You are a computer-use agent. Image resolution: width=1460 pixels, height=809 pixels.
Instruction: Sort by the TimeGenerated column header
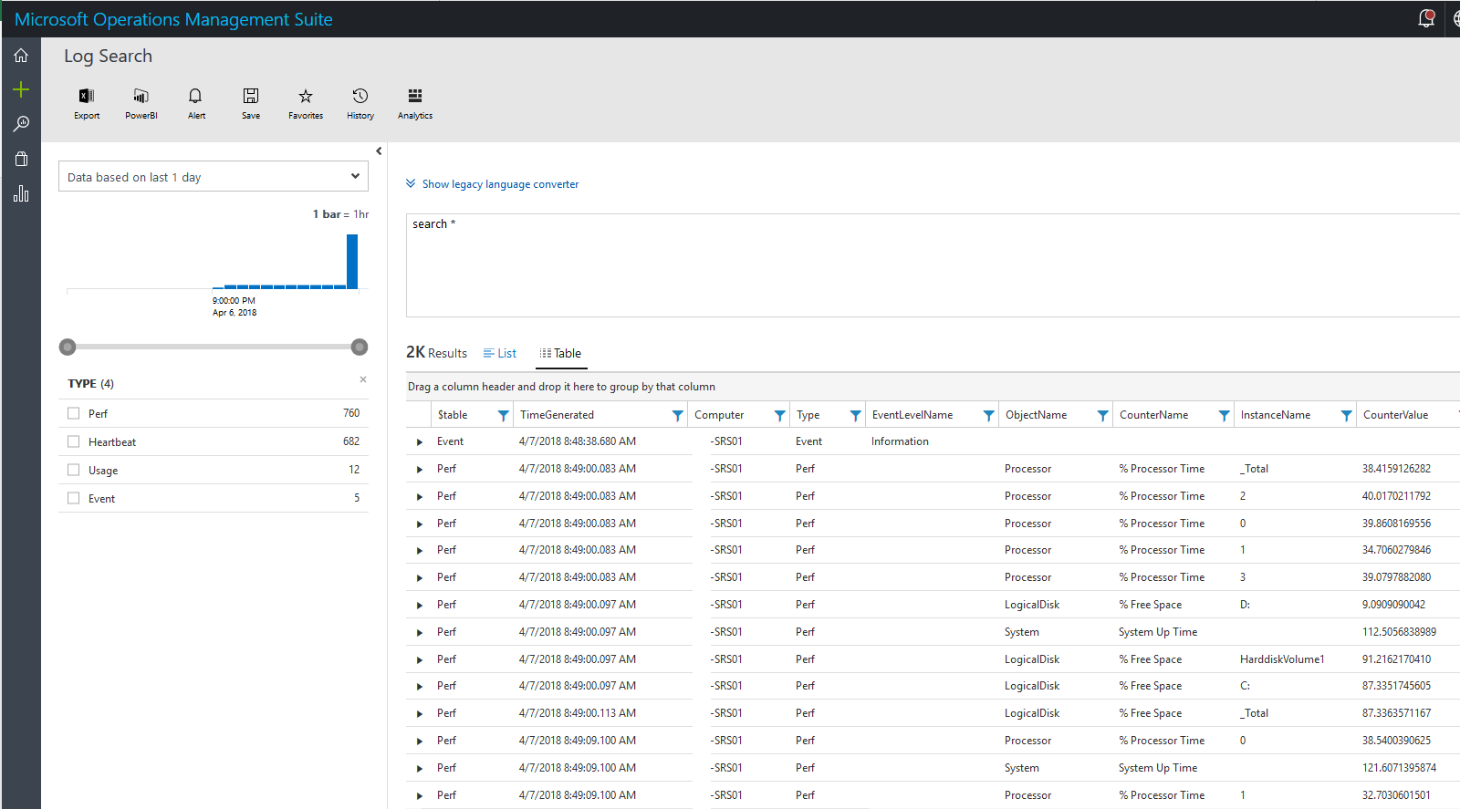[x=557, y=415]
